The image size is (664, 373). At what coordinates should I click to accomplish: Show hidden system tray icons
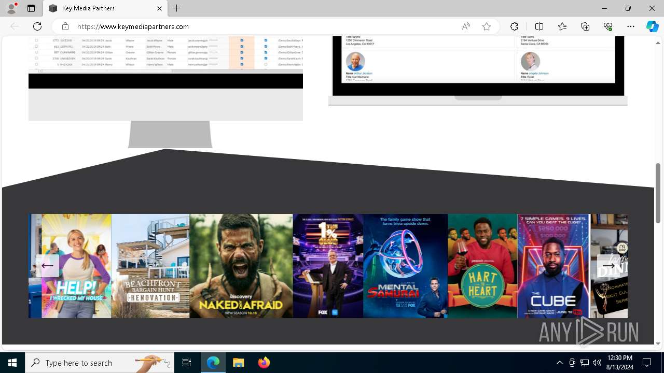(559, 363)
